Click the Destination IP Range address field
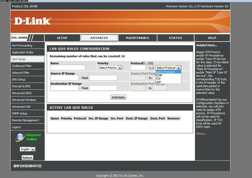252x178 pixels. pyautogui.click(x=64, y=88)
